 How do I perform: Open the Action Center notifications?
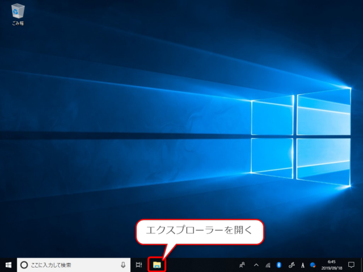pyautogui.click(x=351, y=265)
